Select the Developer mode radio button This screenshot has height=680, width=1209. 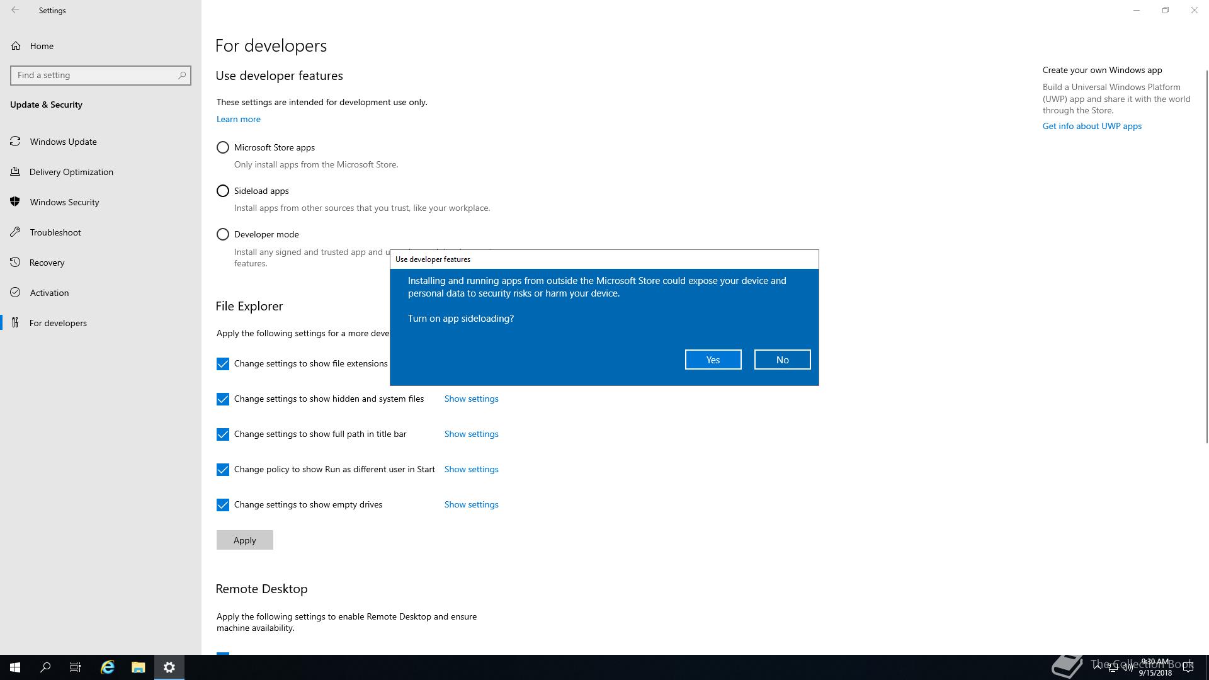[223, 234]
